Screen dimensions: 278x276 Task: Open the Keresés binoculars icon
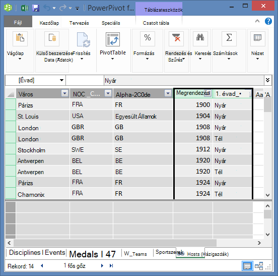pyautogui.click(x=200, y=38)
